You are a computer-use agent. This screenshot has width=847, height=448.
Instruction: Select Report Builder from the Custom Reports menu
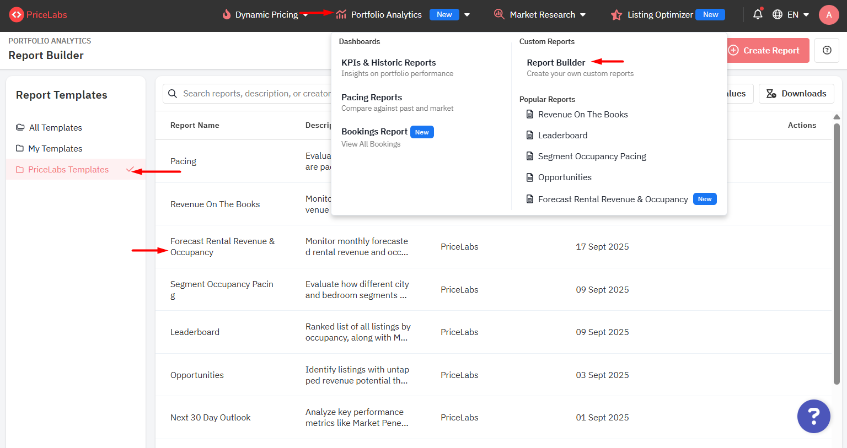tap(556, 63)
